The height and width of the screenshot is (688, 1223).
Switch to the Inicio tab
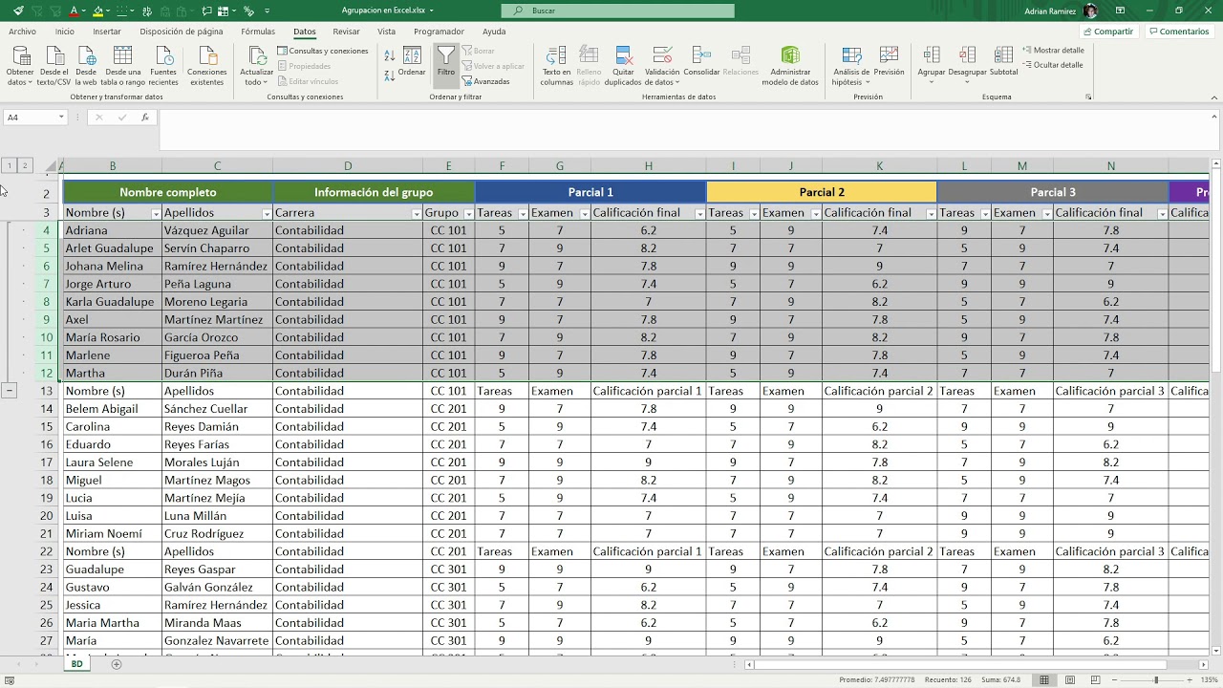[x=64, y=32]
